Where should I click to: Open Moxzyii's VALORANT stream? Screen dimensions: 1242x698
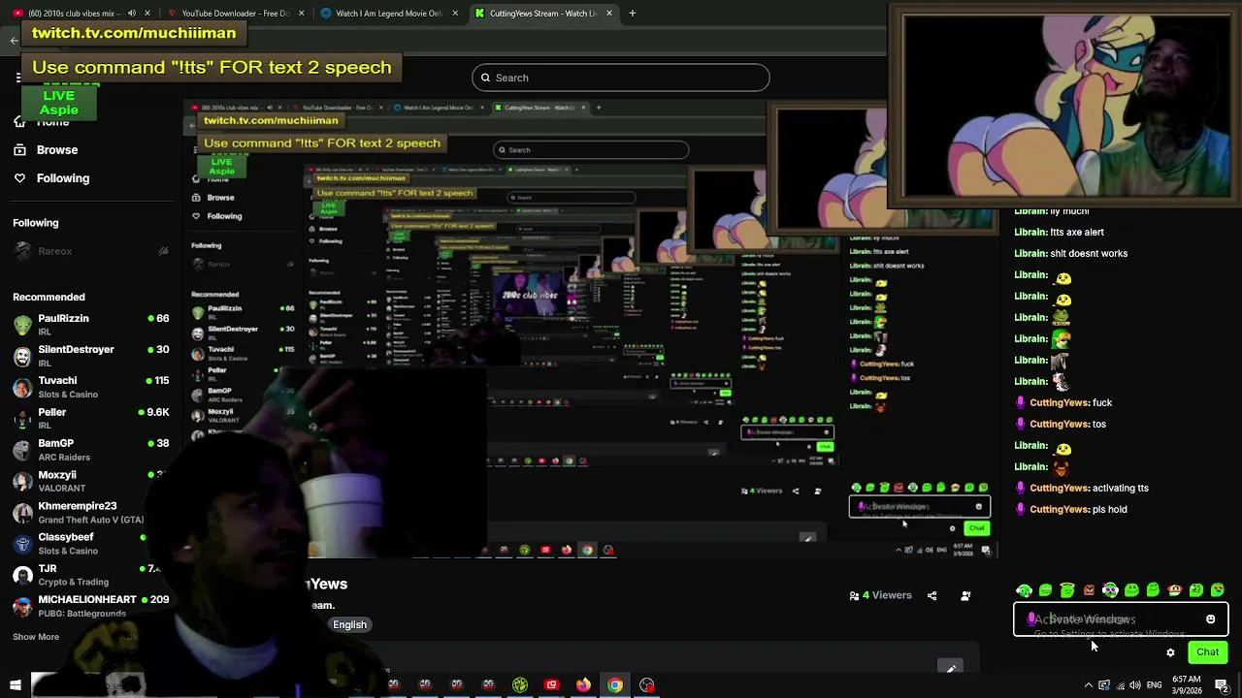(x=91, y=481)
